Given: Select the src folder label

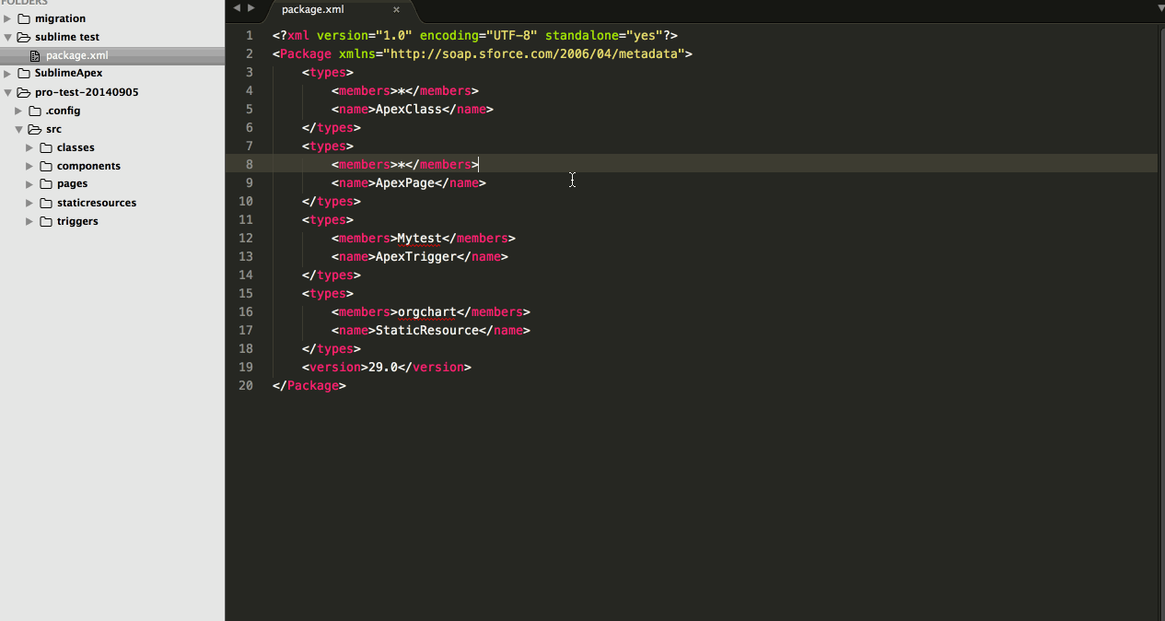Looking at the screenshot, I should pos(53,129).
